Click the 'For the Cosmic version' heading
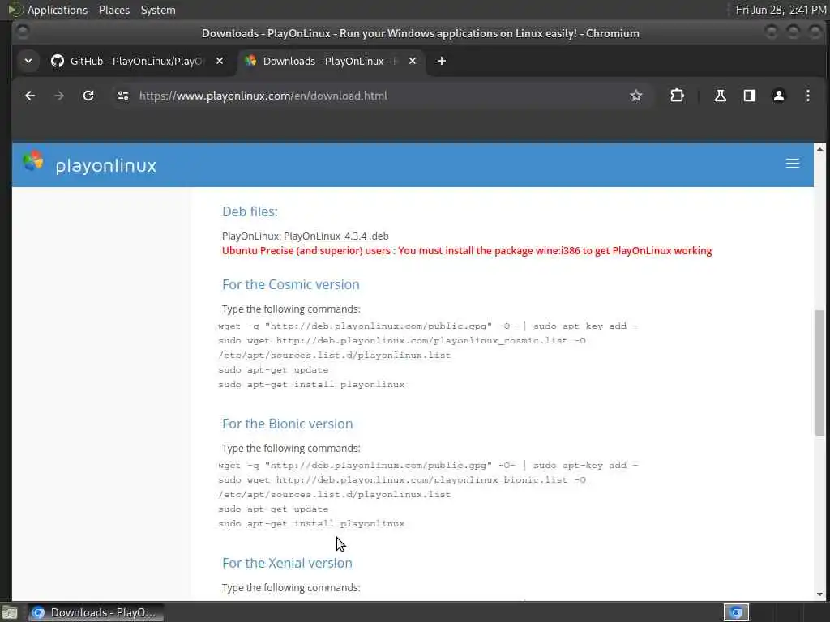This screenshot has width=830, height=622. coord(291,284)
